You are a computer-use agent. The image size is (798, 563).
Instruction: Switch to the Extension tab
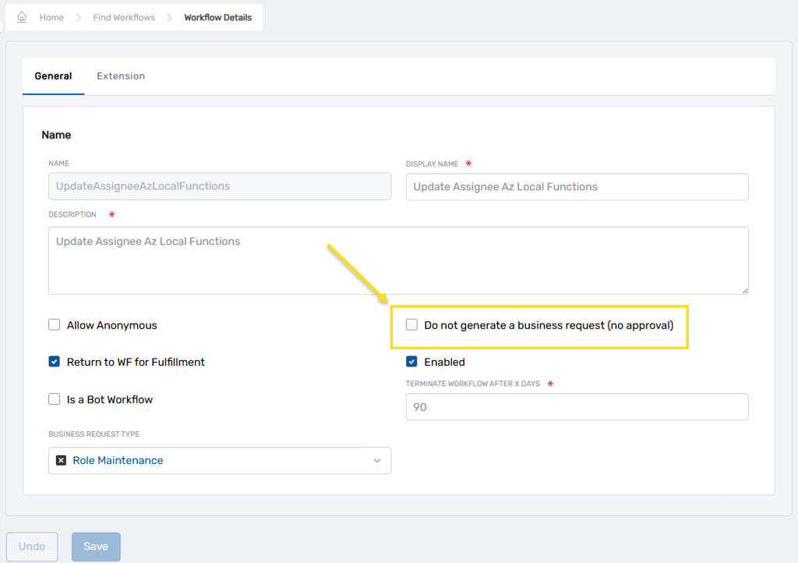(x=121, y=76)
